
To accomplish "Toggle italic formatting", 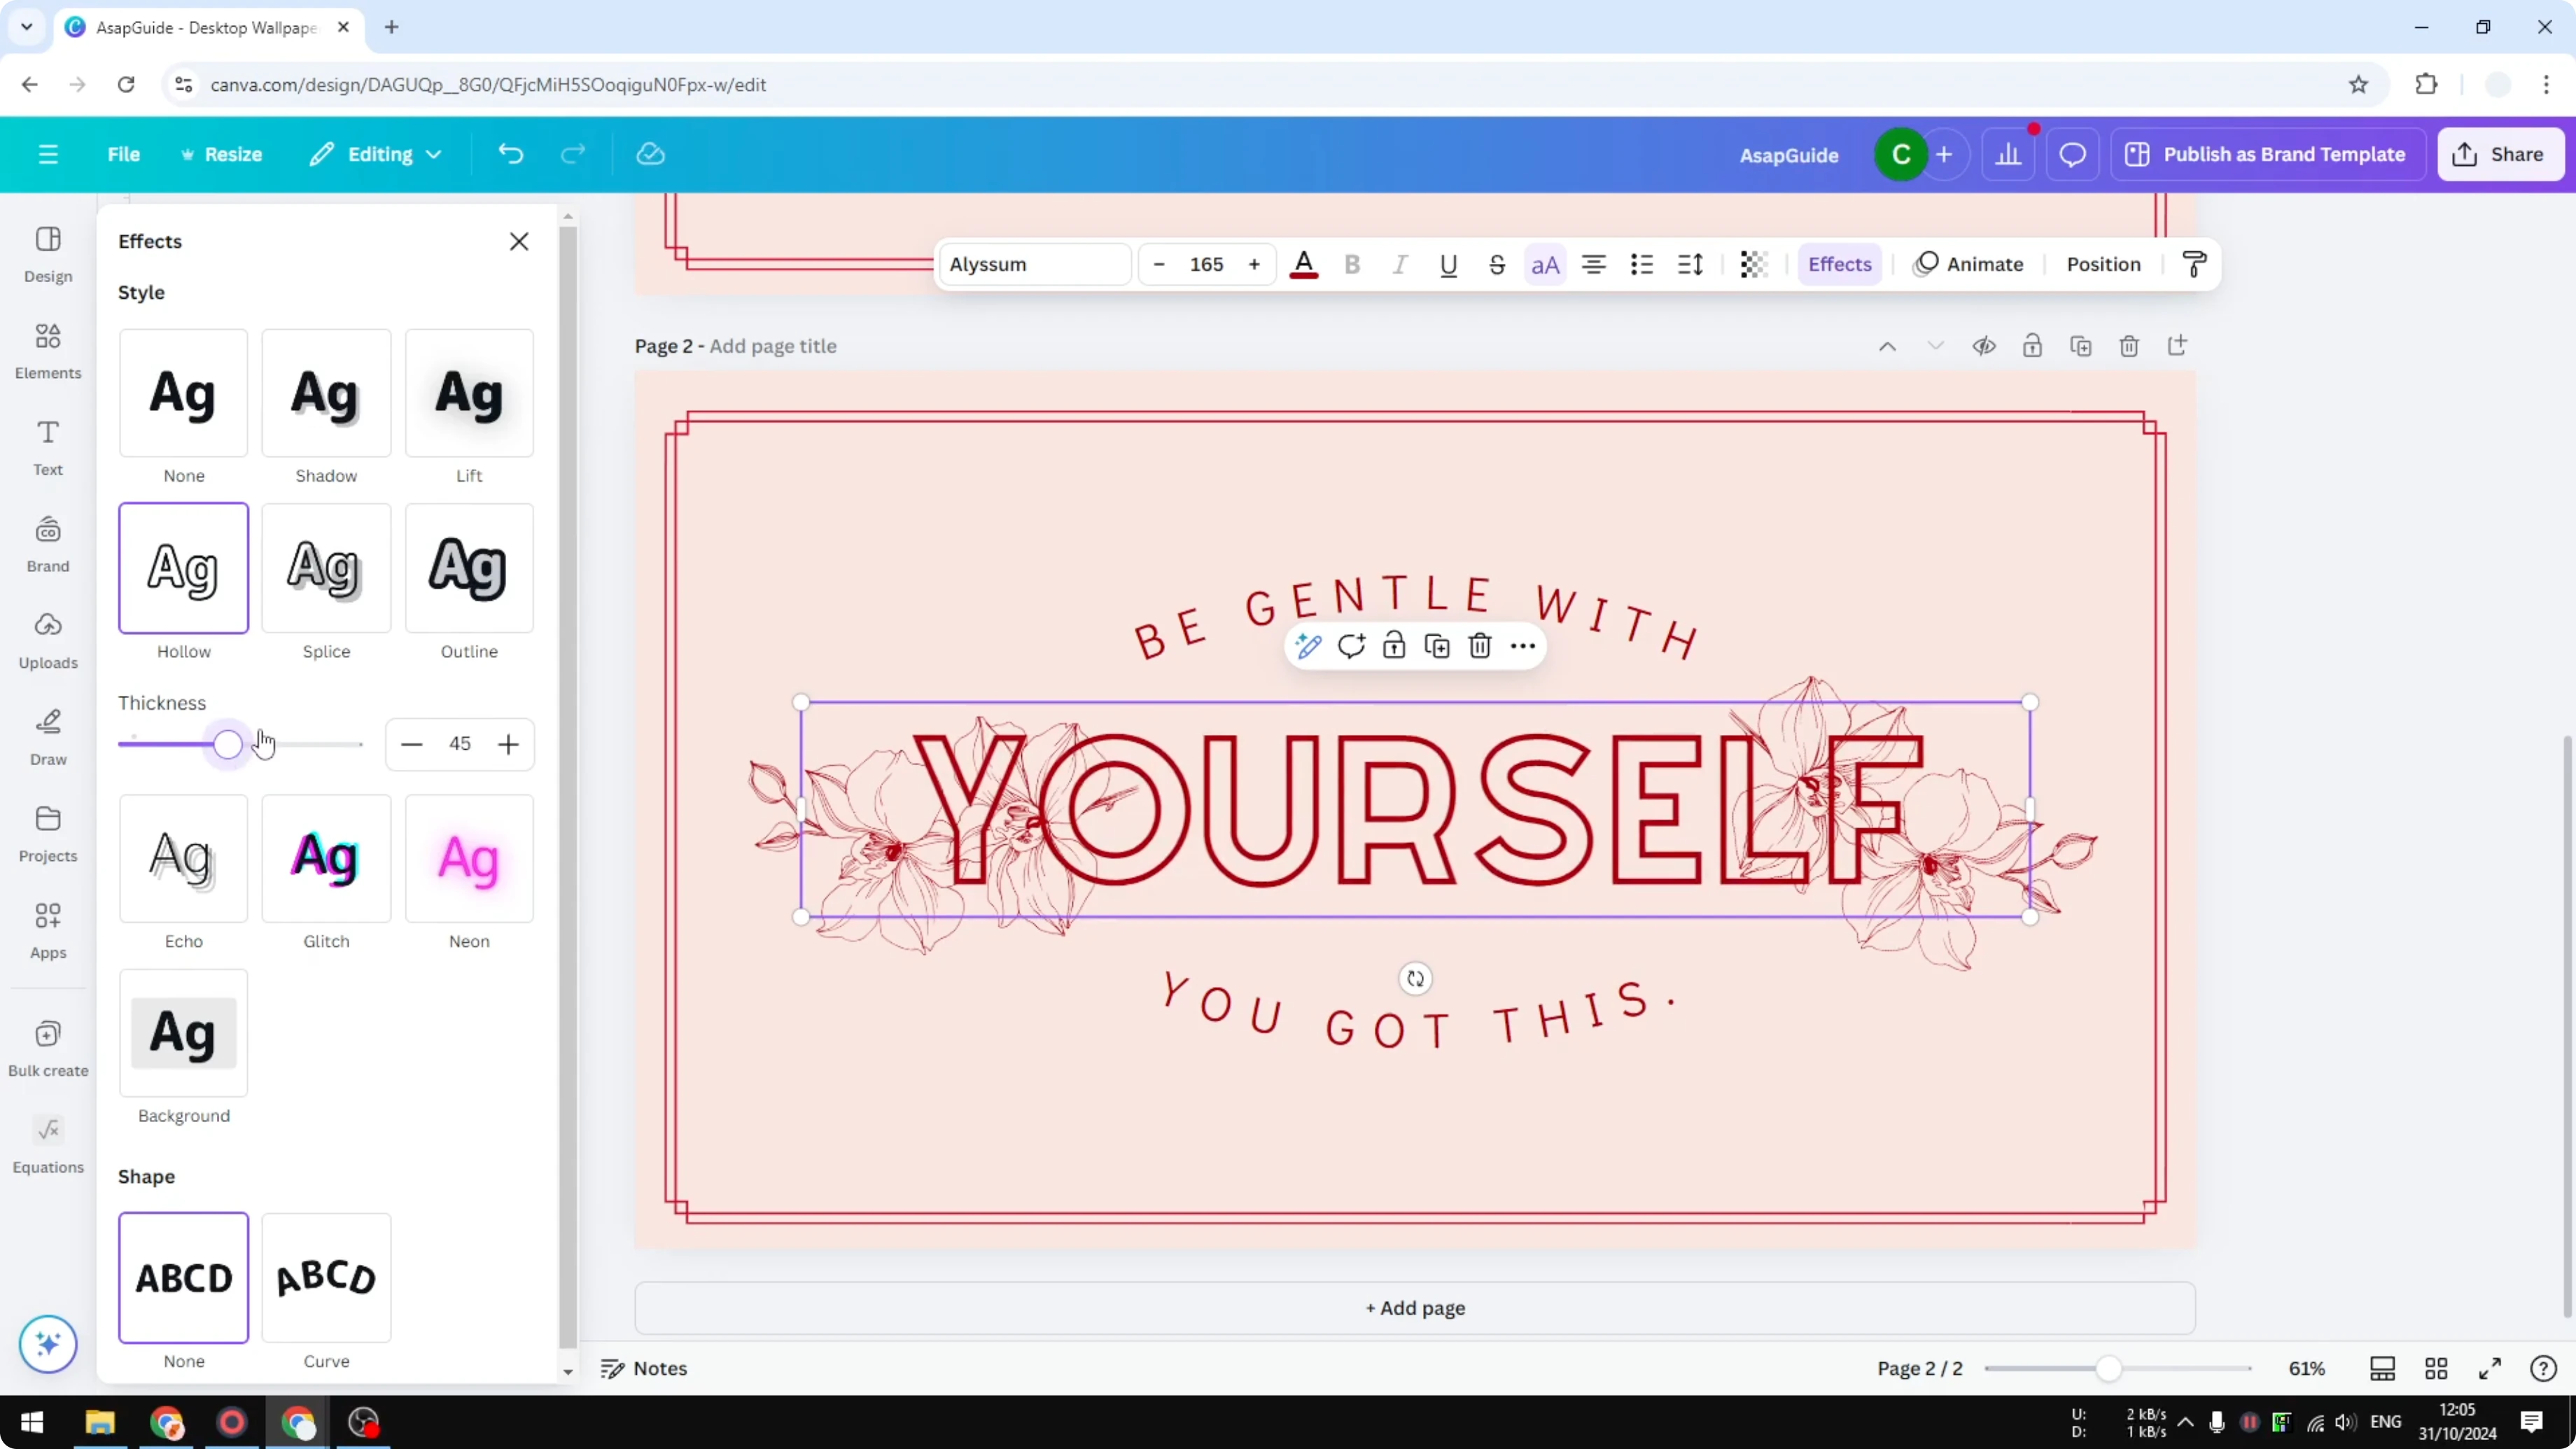I will click(1400, 264).
